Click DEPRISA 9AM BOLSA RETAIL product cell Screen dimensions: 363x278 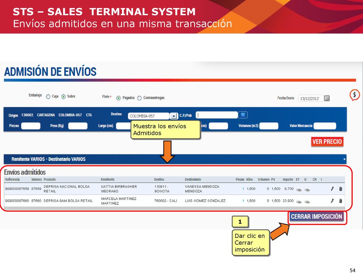click(x=68, y=201)
